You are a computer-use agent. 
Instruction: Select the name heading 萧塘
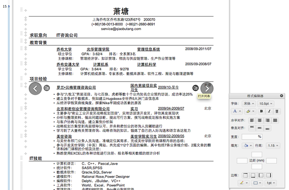point(121,11)
